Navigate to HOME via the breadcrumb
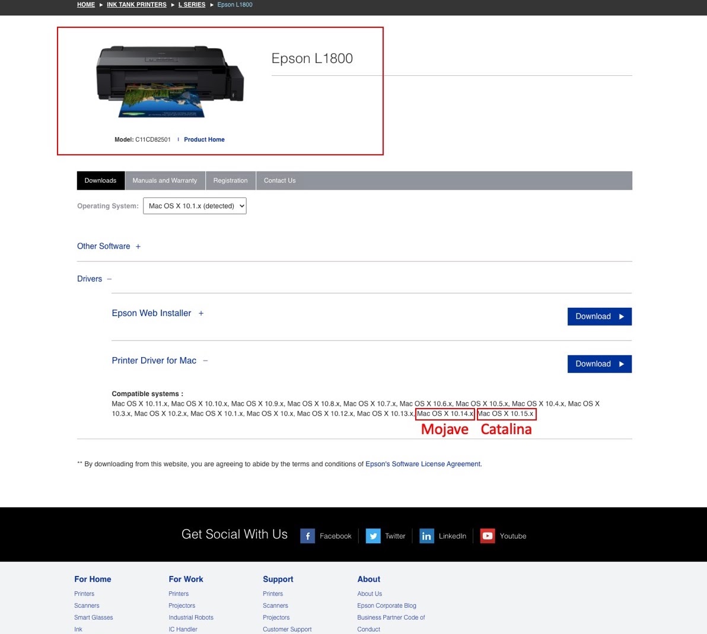The height and width of the screenshot is (634, 707). 85,5
